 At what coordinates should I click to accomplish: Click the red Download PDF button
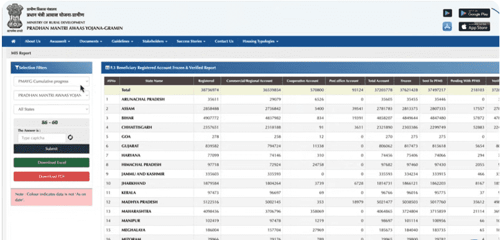(52, 176)
